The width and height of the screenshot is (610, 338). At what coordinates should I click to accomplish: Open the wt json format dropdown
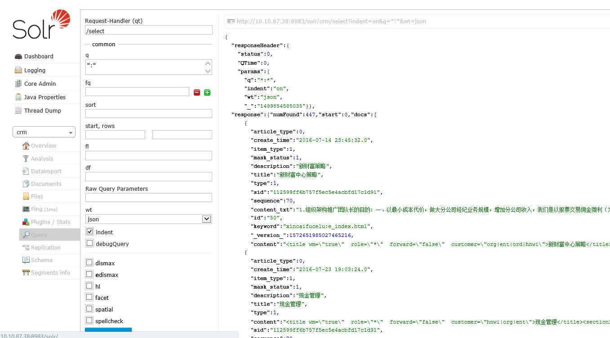[x=149, y=219]
